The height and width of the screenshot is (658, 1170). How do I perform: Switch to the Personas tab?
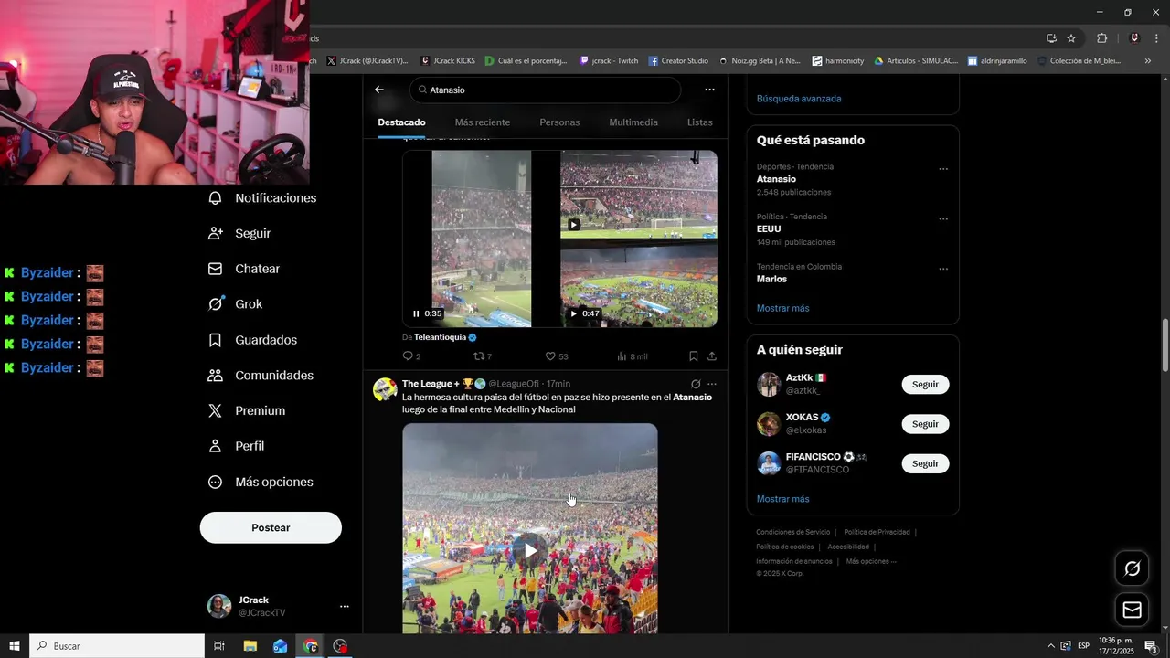point(559,122)
